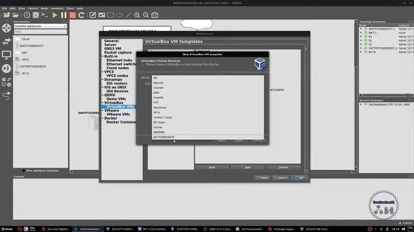Screen dimensions: 414x232
Task: Browse end devices with monitor icon
Action: point(6,55)
